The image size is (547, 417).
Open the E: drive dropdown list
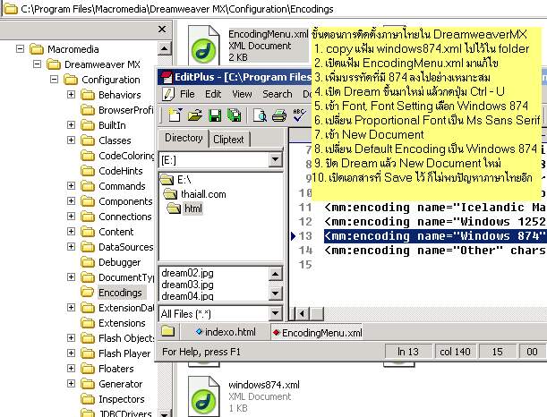(x=275, y=160)
